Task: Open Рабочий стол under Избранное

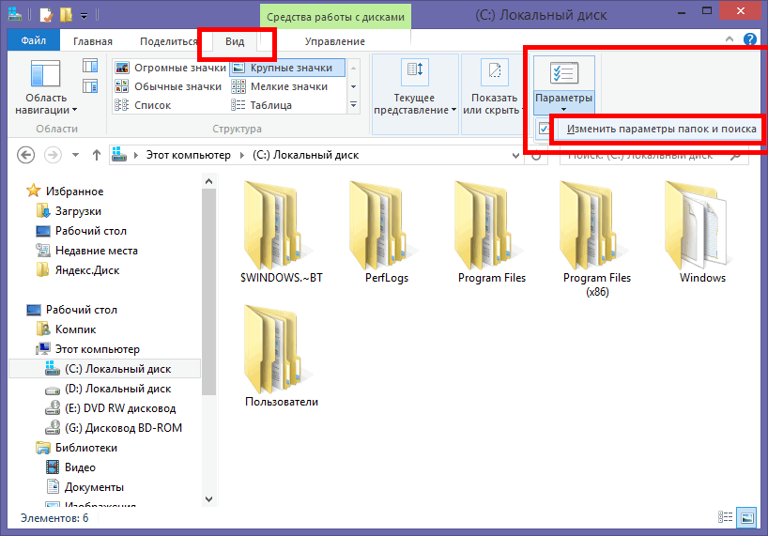Action: point(91,231)
